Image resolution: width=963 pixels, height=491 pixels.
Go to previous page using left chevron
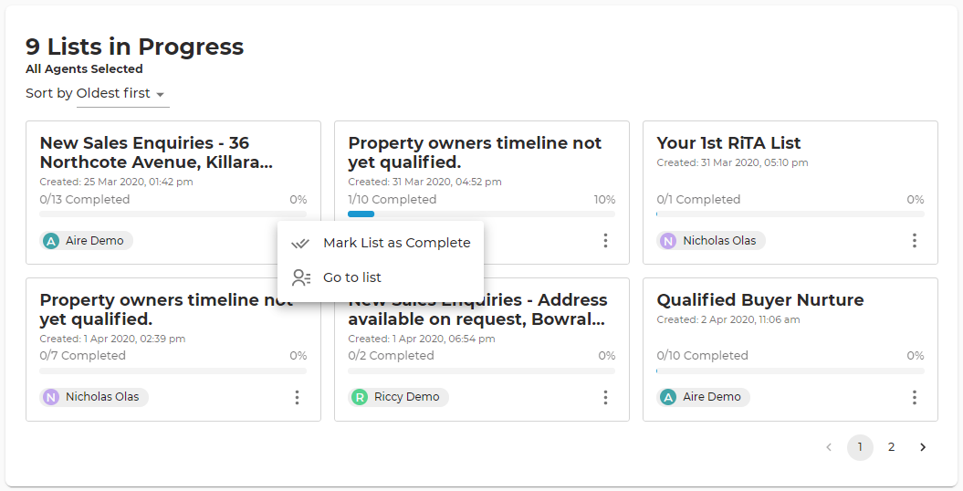tap(829, 447)
